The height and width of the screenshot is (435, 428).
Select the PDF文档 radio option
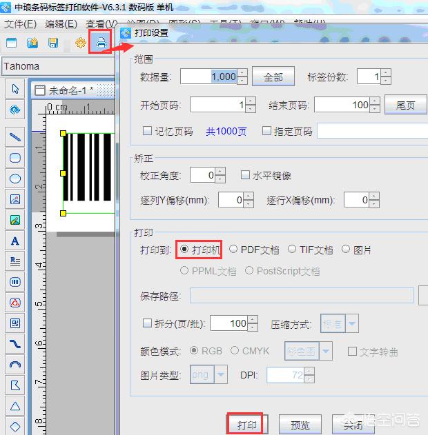pos(233,250)
